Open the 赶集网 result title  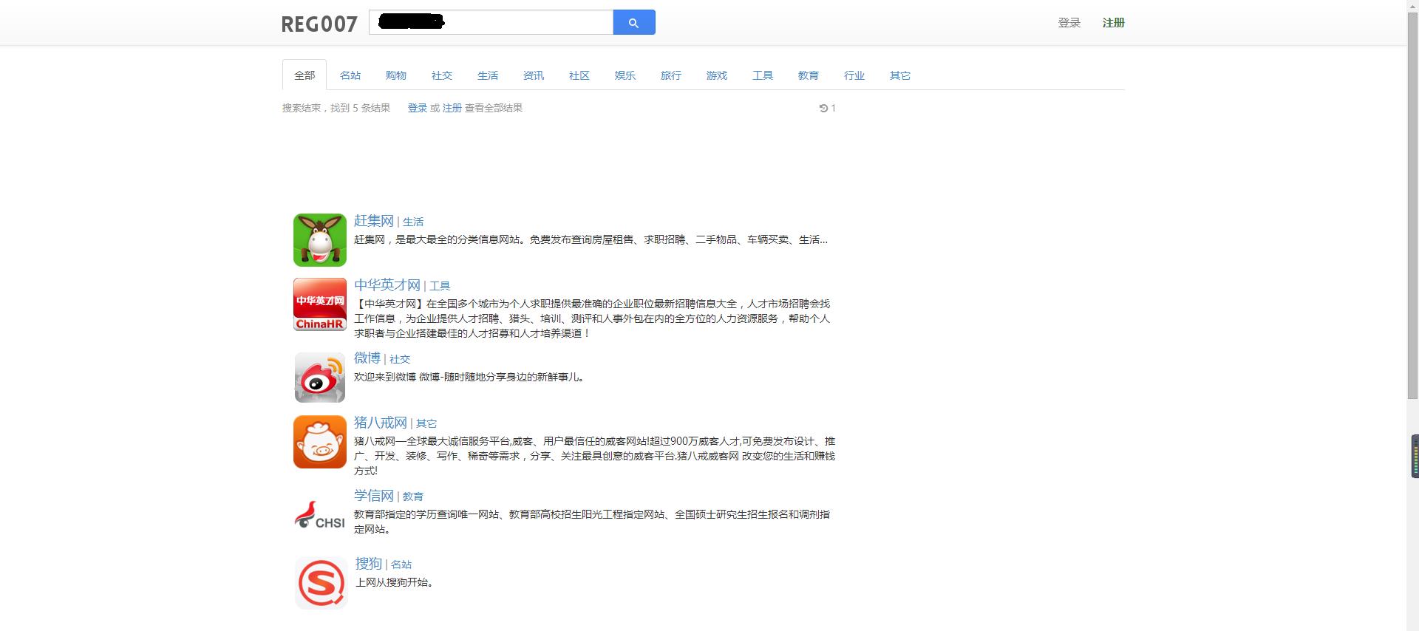[x=374, y=221]
